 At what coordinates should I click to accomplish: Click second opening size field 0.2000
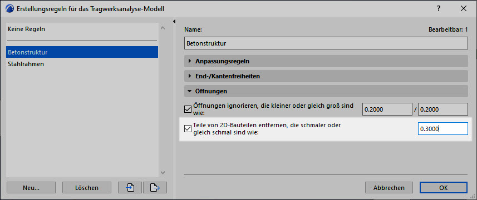[443, 109]
